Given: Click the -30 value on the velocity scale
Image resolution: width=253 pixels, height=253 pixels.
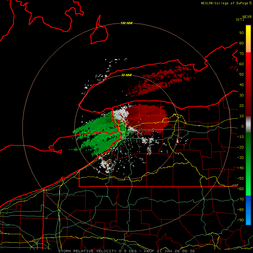Looking at the screenshot, I should pos(240,158).
